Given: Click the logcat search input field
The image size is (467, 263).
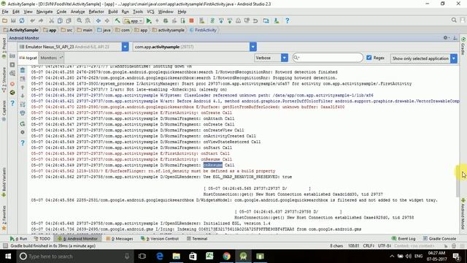Looking at the screenshot, I should [328, 58].
